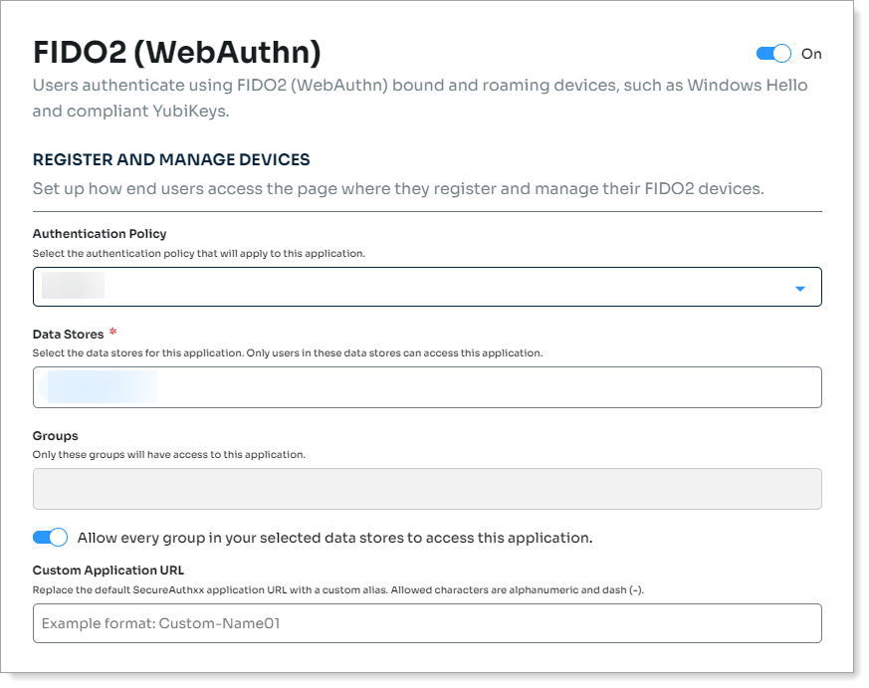
Task: Click the custom alias helper text
Action: [x=337, y=589]
